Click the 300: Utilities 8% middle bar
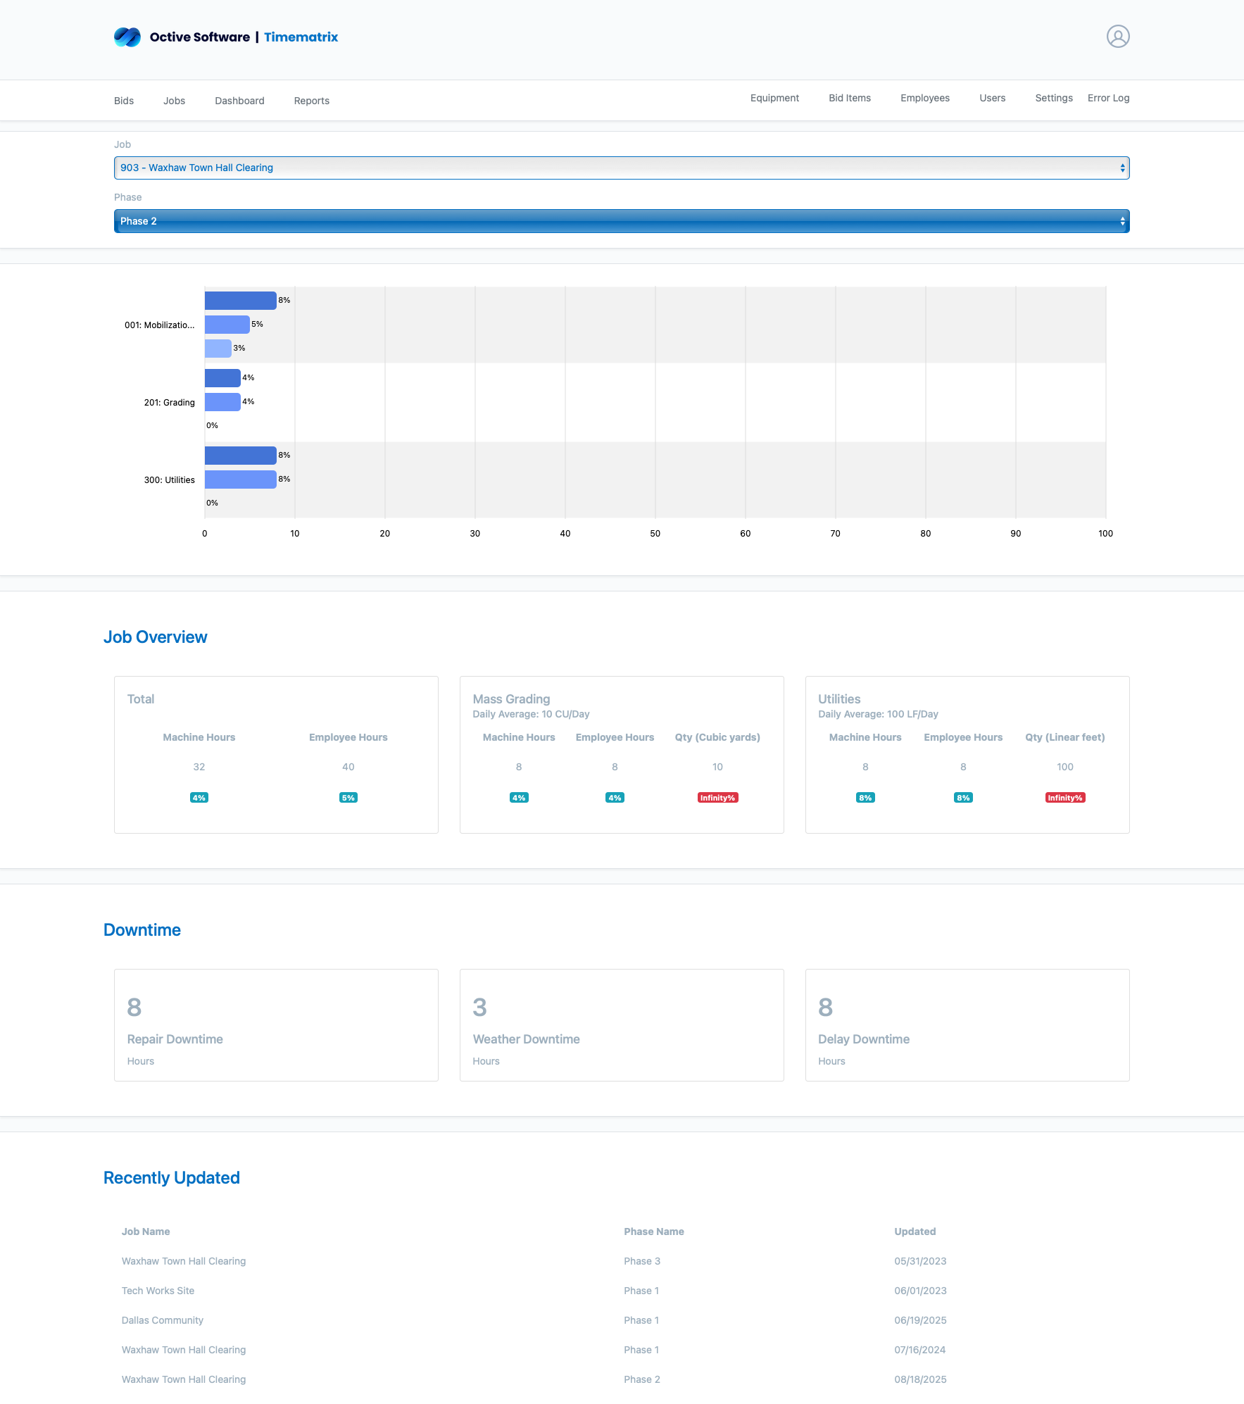 (240, 480)
